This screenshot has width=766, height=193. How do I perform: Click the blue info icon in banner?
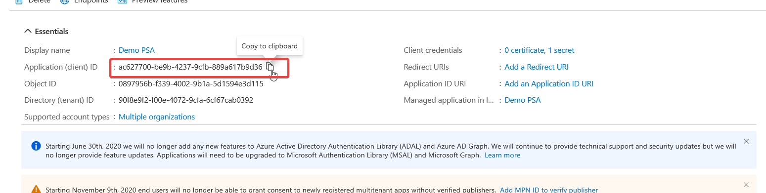(36, 146)
